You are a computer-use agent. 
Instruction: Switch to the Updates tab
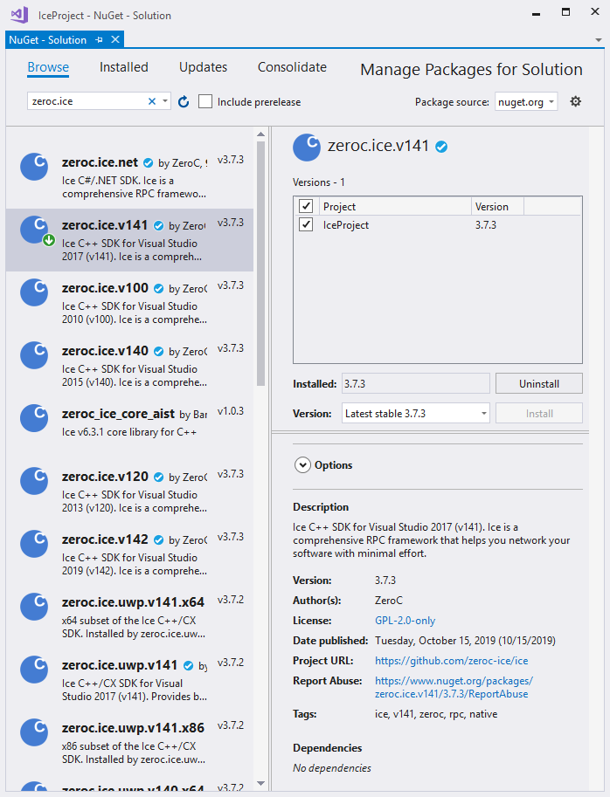pos(203,67)
